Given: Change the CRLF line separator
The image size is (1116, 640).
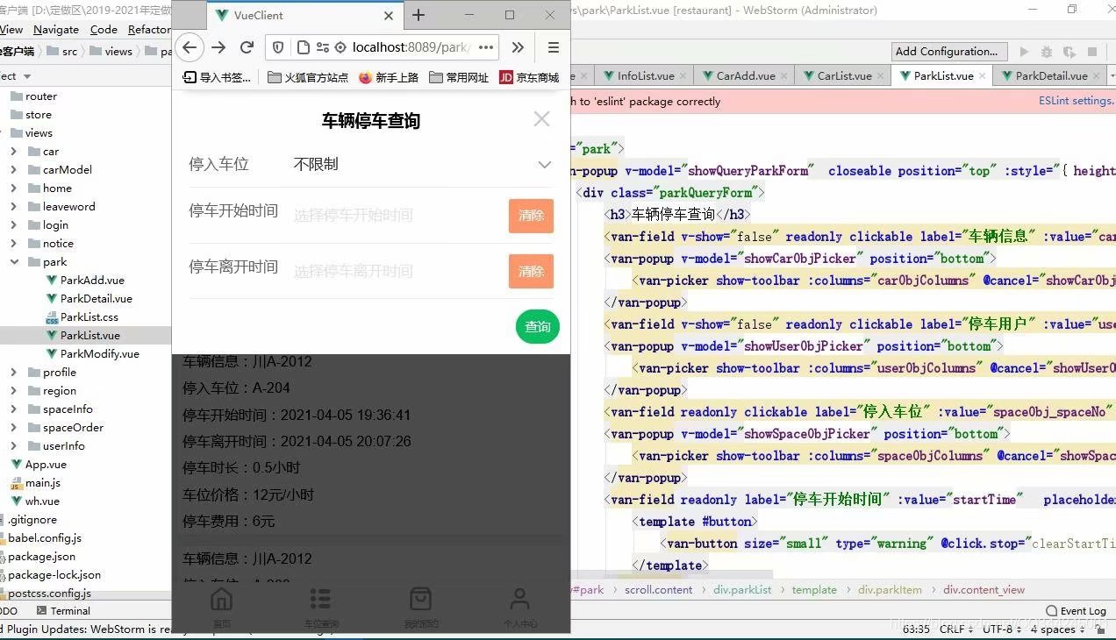Looking at the screenshot, I should (956, 629).
